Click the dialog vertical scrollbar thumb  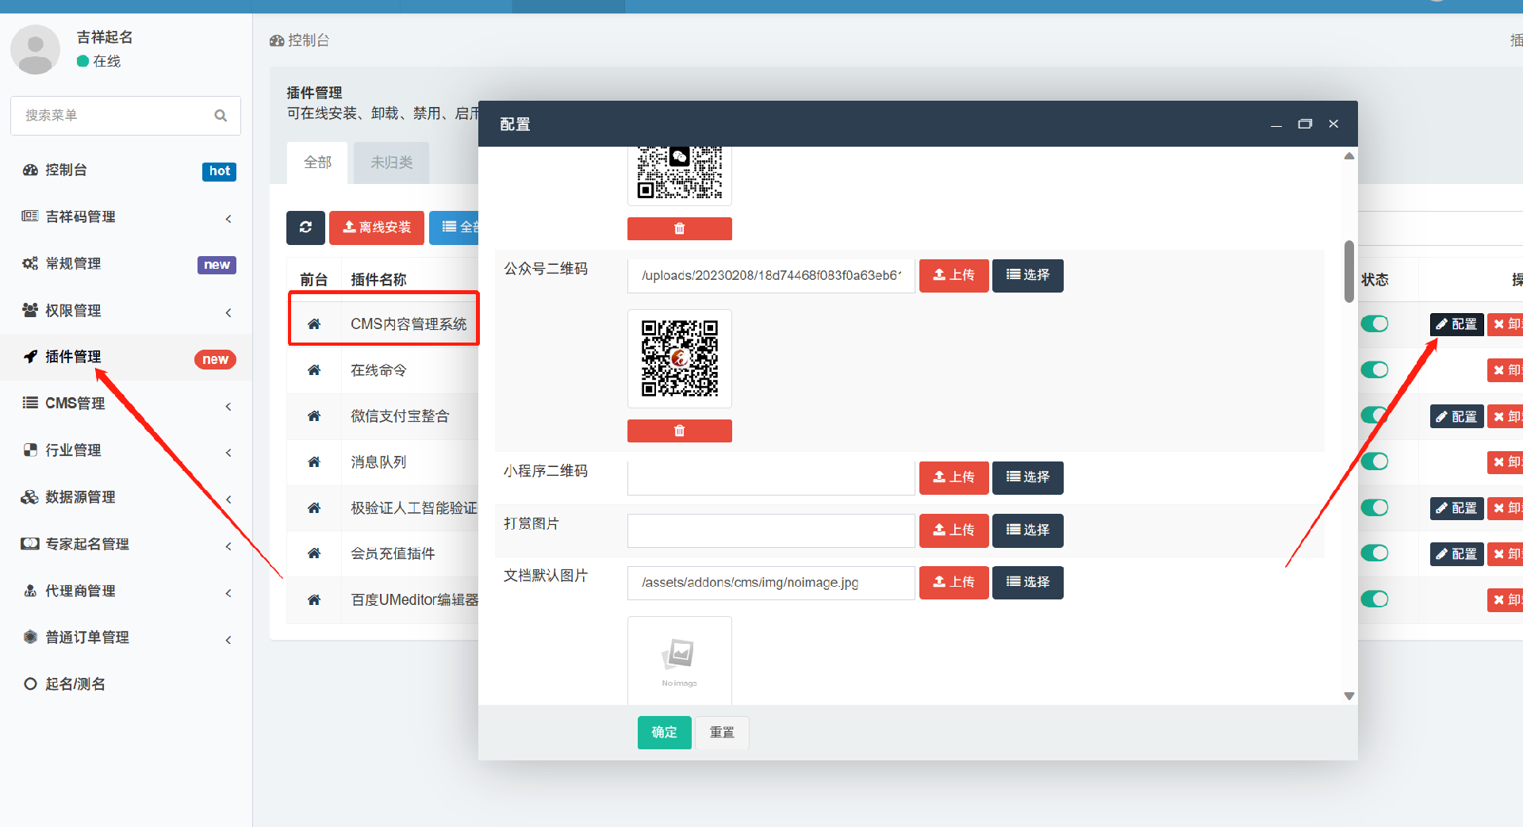pos(1348,271)
